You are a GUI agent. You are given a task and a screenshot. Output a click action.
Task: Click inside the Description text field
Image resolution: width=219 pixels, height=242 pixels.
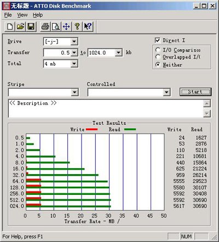pos(106,108)
